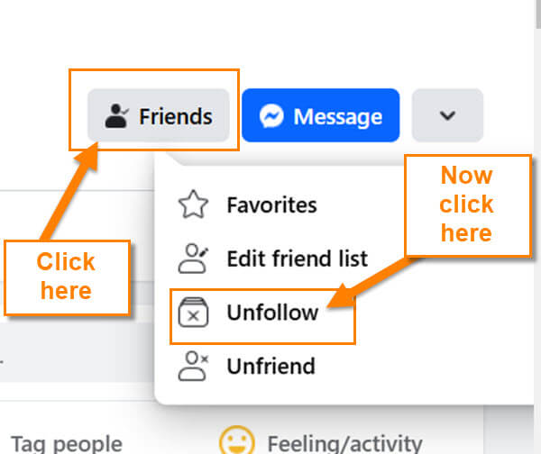Image resolution: width=541 pixels, height=454 pixels.
Task: Click the friend person icon on Friends button
Action: click(116, 116)
